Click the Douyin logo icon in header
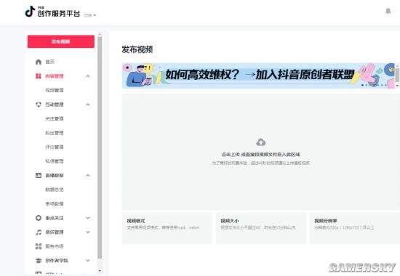This screenshot has width=400, height=276. 30,12
